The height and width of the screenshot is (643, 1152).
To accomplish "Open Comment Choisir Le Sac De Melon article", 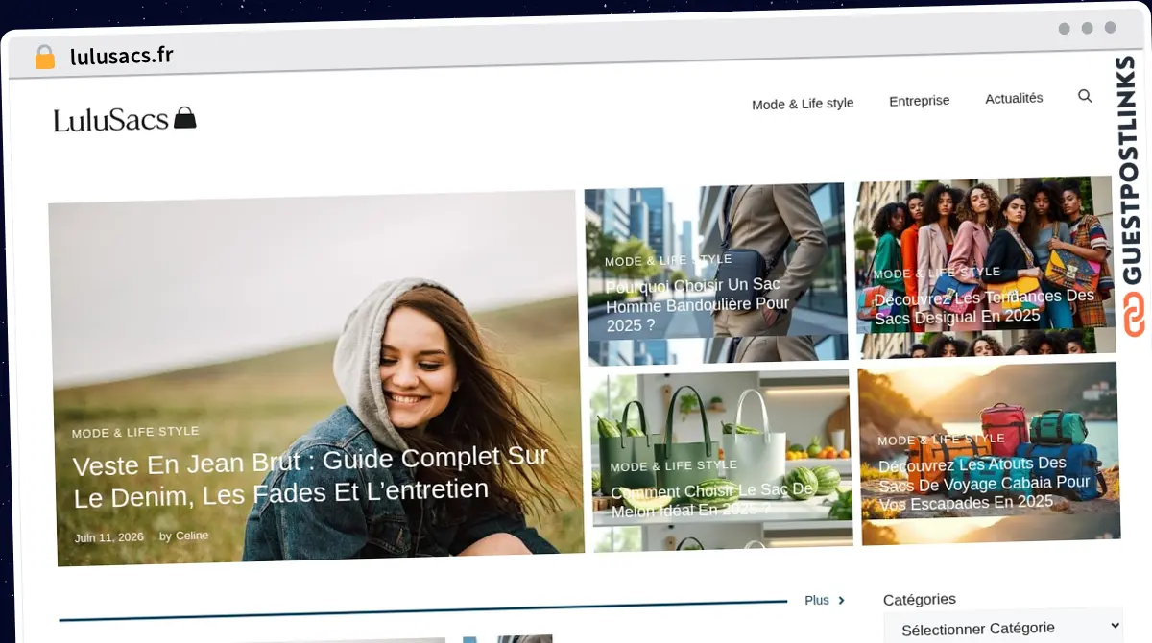I will 711,500.
